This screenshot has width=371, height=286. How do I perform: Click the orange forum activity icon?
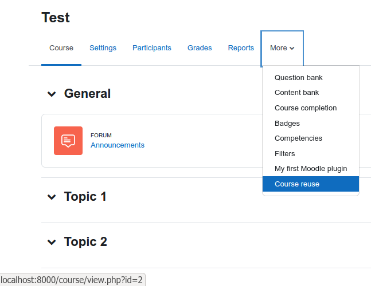click(68, 141)
